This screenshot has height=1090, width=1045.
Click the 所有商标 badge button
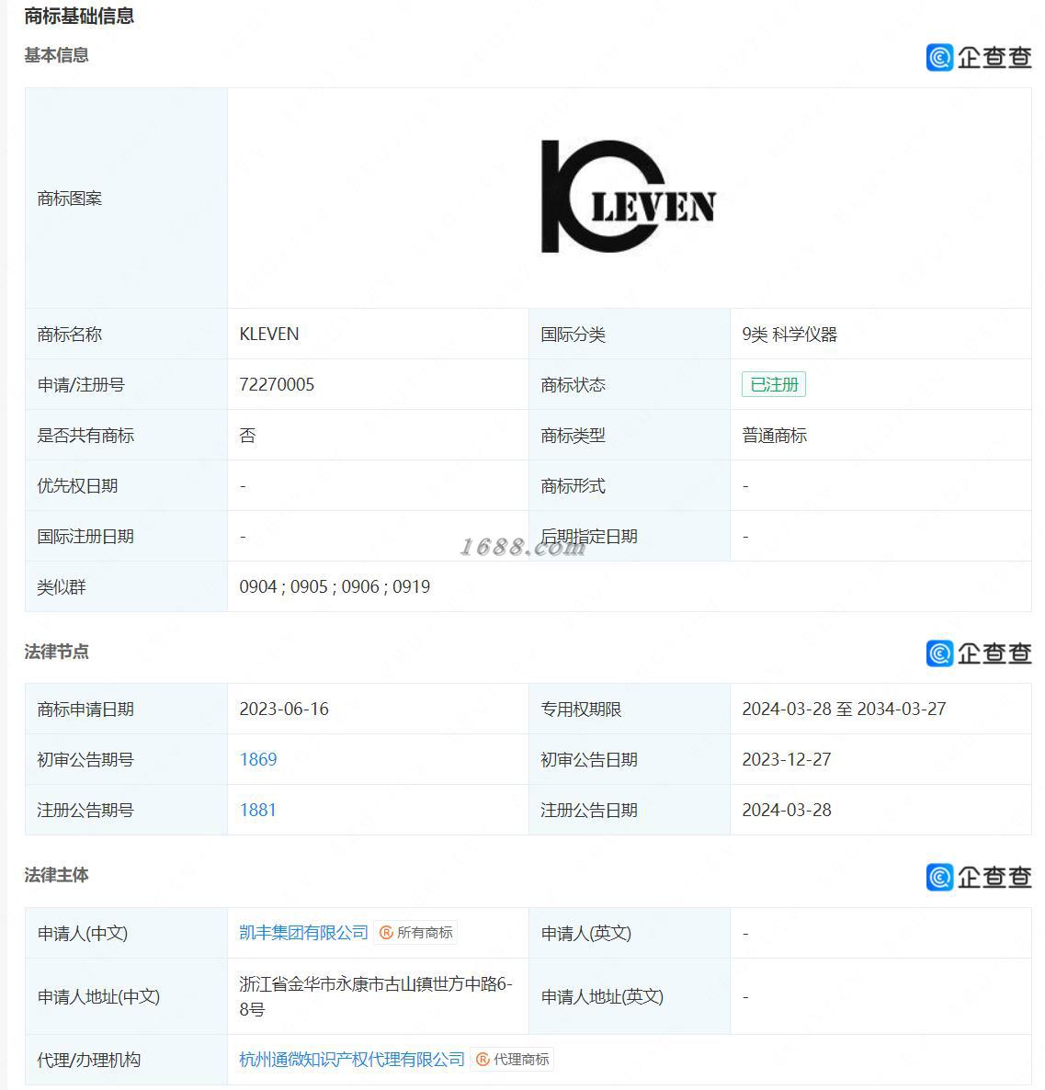(x=415, y=932)
